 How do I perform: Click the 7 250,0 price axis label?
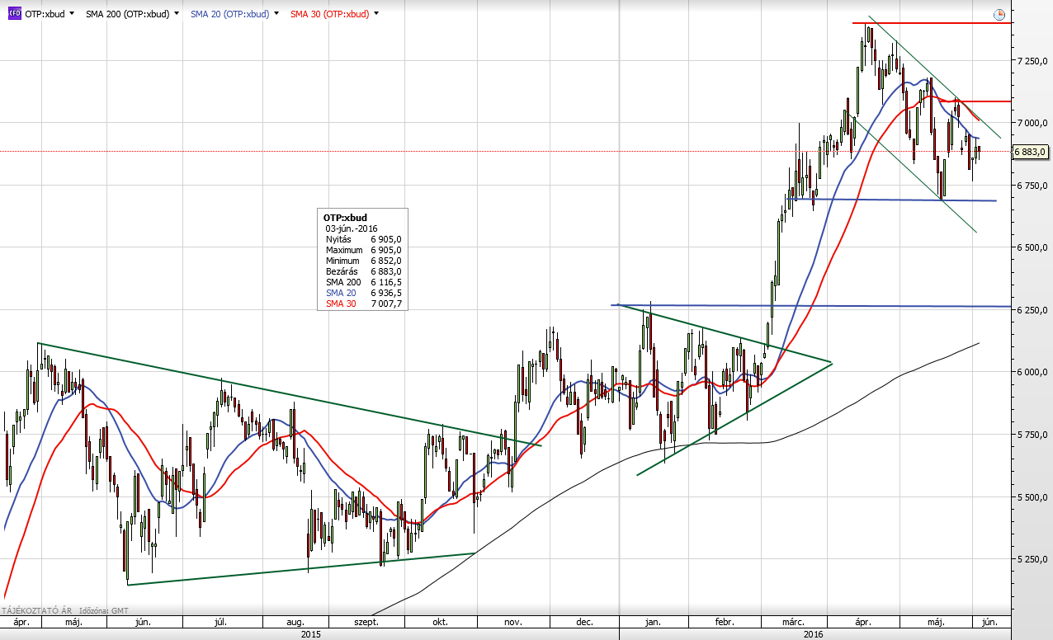click(1033, 61)
